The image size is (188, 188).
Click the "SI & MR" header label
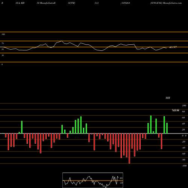tap(20, 3)
